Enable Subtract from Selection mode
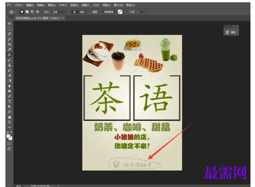The image size is (255, 187). 32,12
